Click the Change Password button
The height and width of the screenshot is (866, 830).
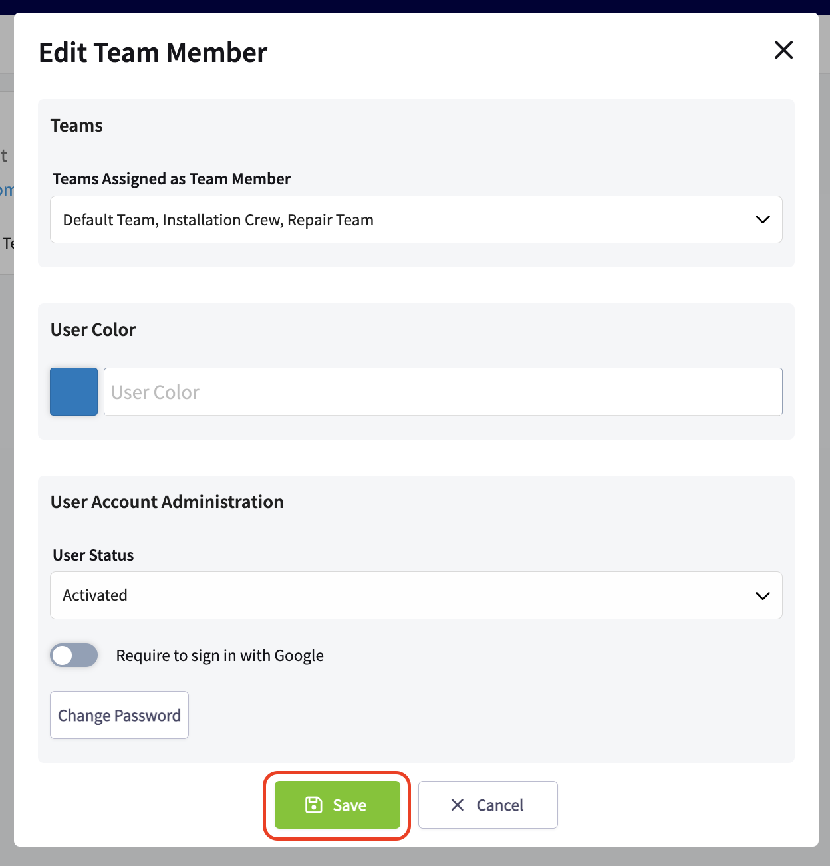click(120, 715)
